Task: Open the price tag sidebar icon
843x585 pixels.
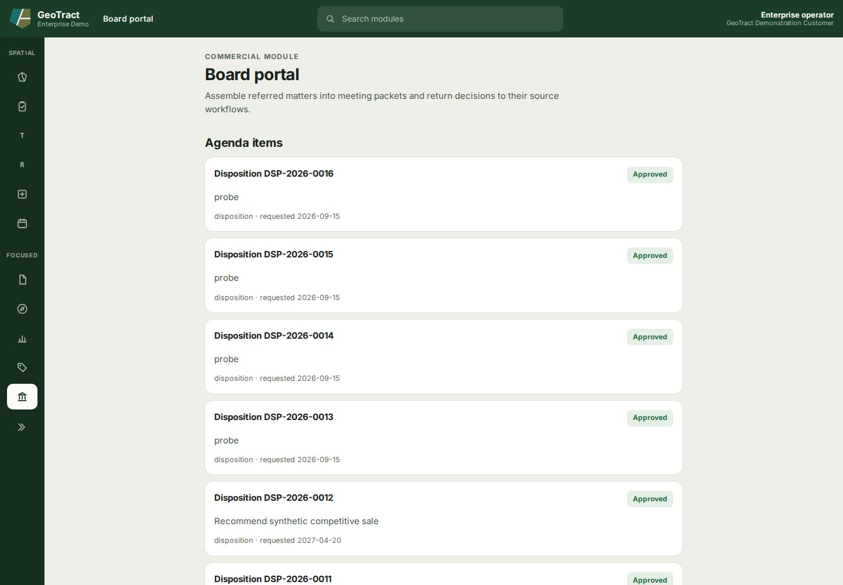Action: click(x=22, y=367)
